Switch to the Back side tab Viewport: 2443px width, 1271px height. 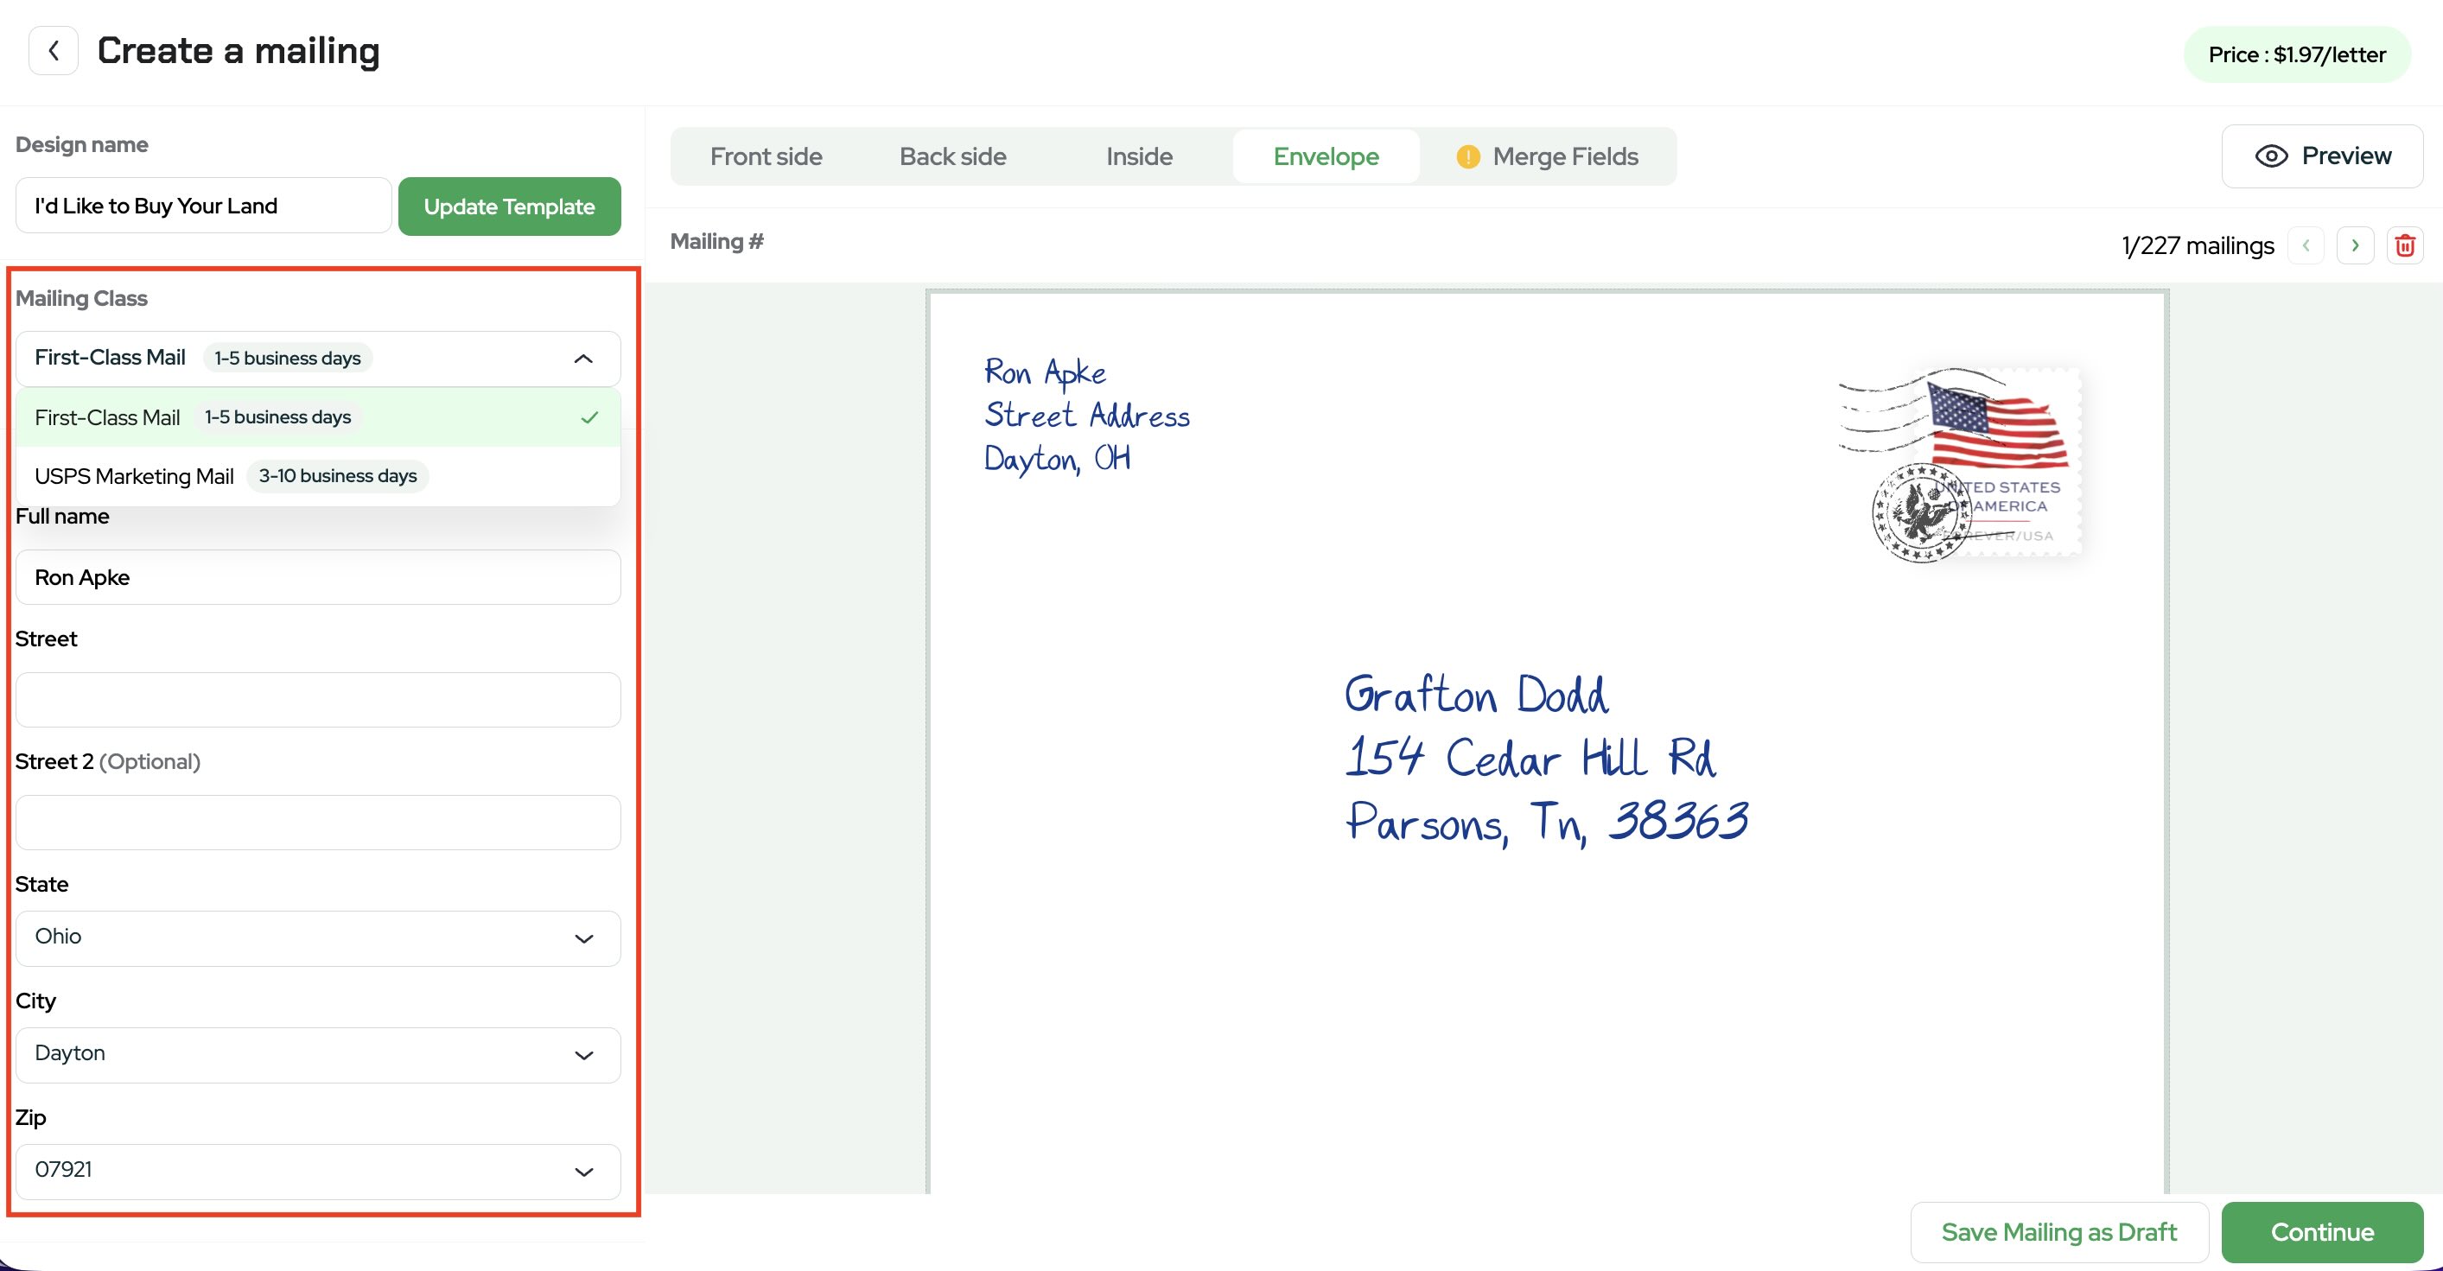[952, 156]
